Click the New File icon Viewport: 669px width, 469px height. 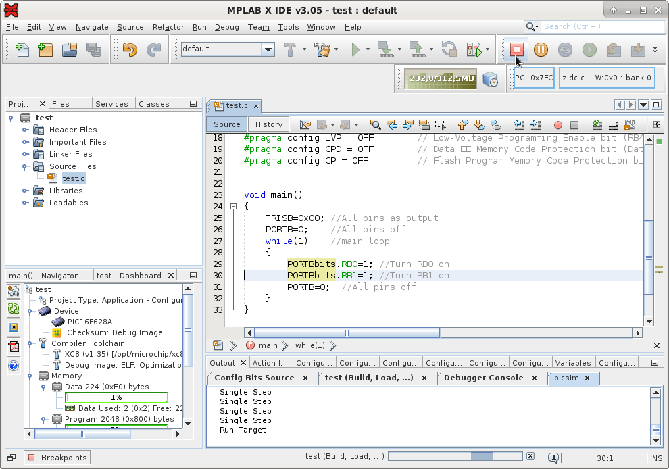tap(22, 49)
